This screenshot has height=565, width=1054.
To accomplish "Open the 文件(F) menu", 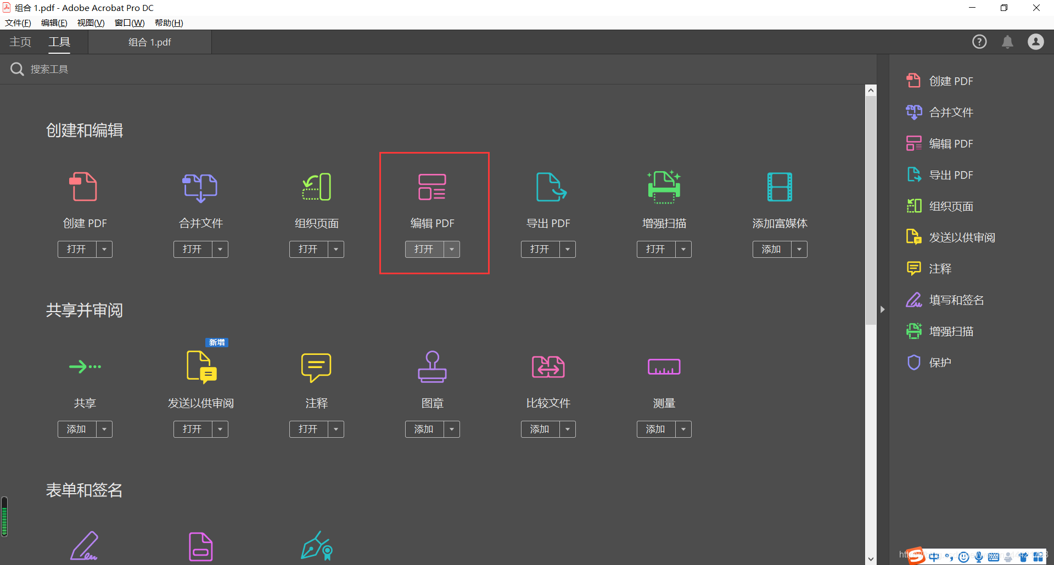I will point(18,23).
